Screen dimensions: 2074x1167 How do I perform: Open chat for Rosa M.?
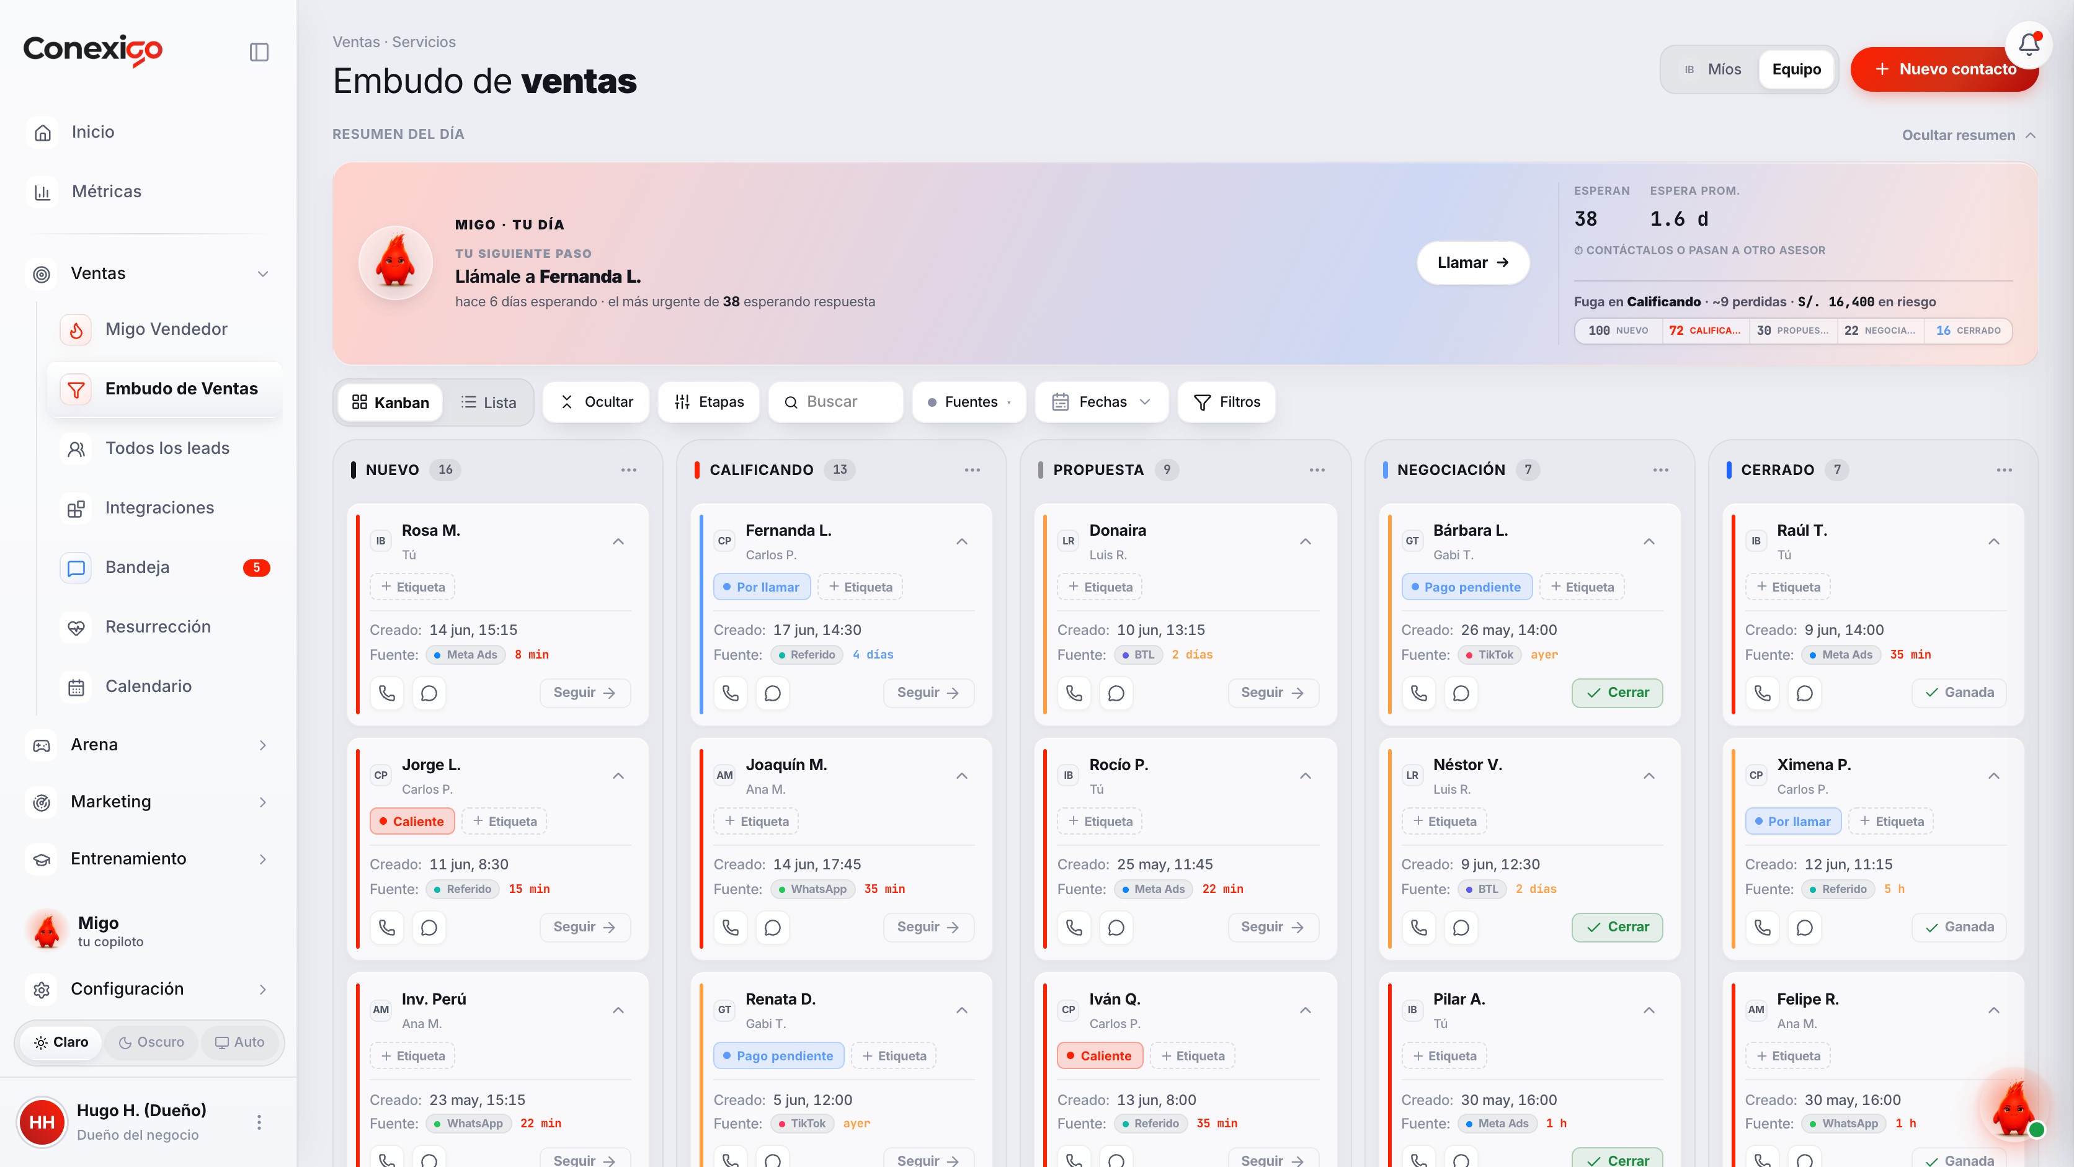[429, 693]
